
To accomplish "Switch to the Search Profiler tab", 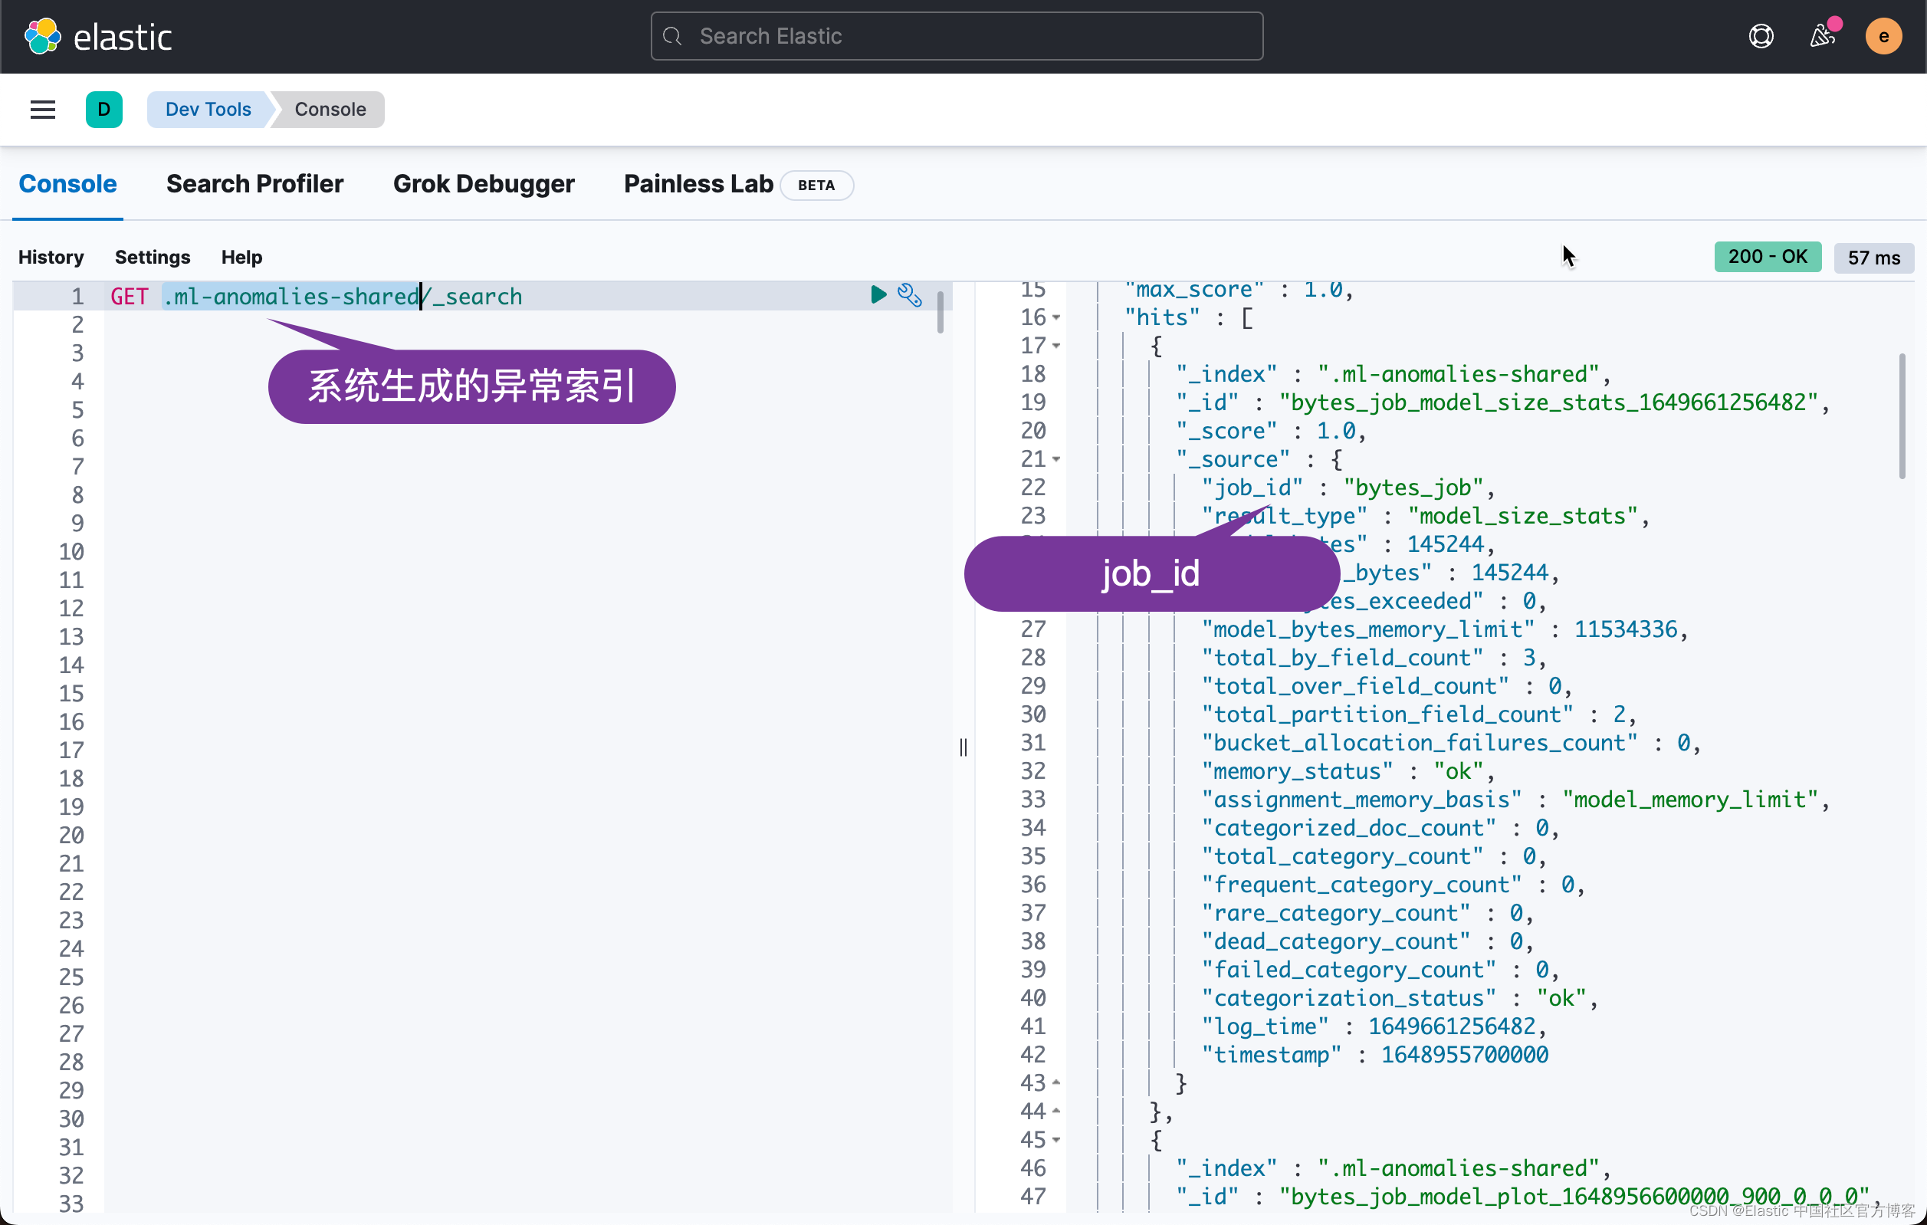I will tap(254, 184).
